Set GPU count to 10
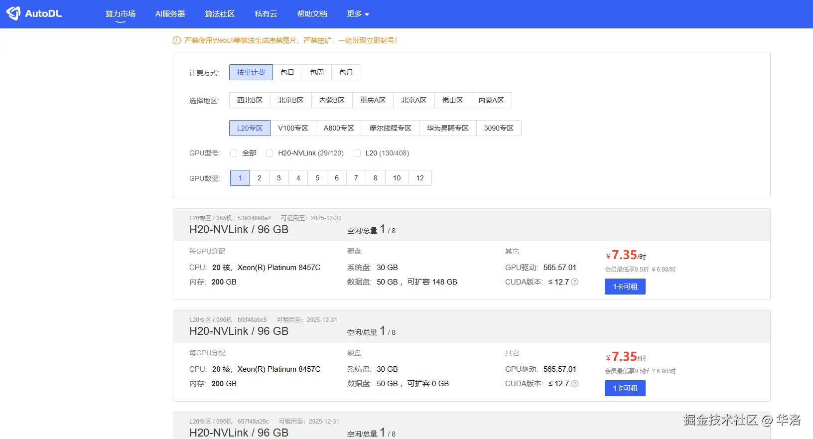The width and height of the screenshot is (813, 439). click(x=397, y=178)
